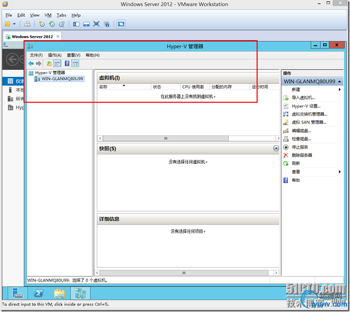The image size is (350, 312).
Task: Click the Hyper-V Manager taskbar icon
Action: [80, 293]
